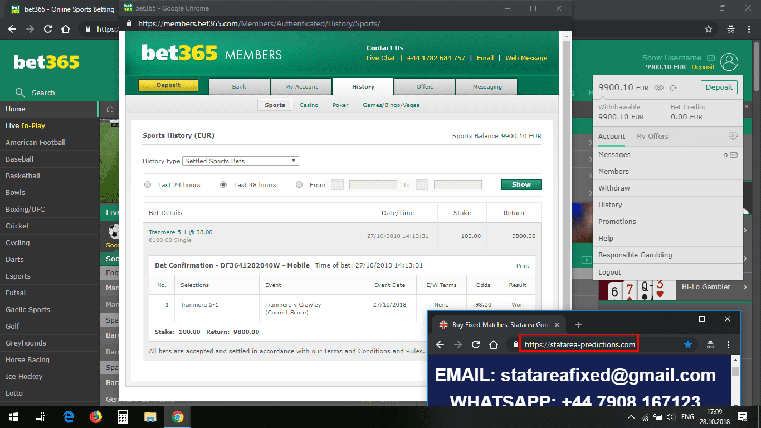Switch to My Offers tab in account panel
Screen dimensions: 761x428
click(652, 136)
